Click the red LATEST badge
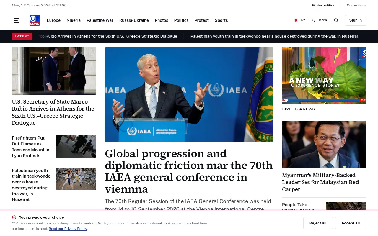 click(x=22, y=36)
